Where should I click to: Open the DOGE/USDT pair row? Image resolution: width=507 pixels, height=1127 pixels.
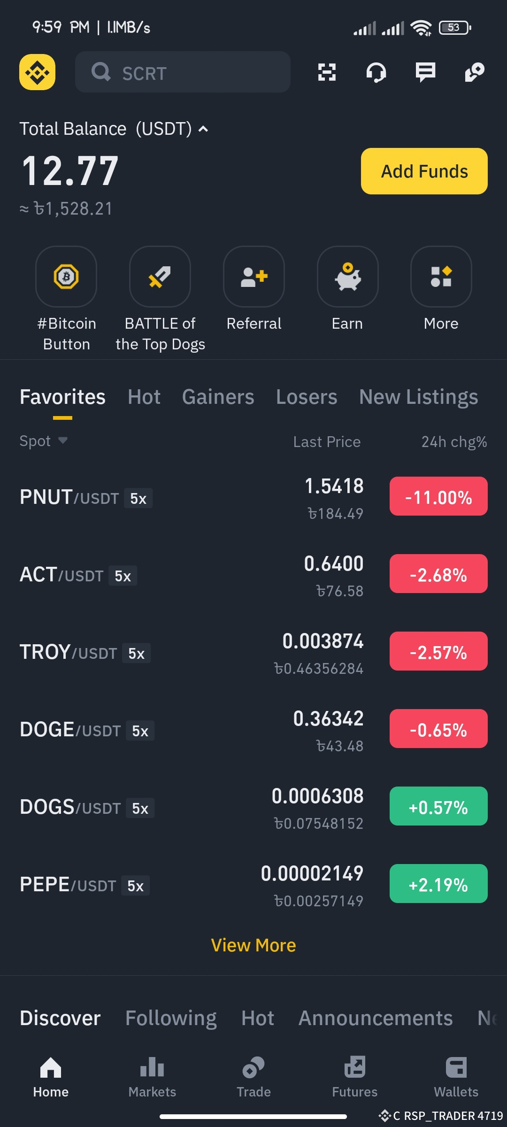(x=253, y=729)
